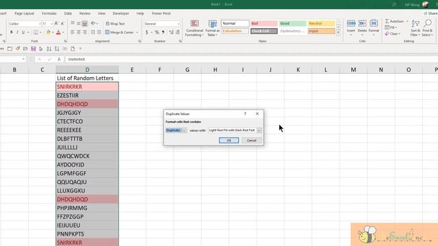This screenshot has width=438, height=246.
Task: Apply the Bad cell style
Action: pyautogui.click(x=264, y=23)
